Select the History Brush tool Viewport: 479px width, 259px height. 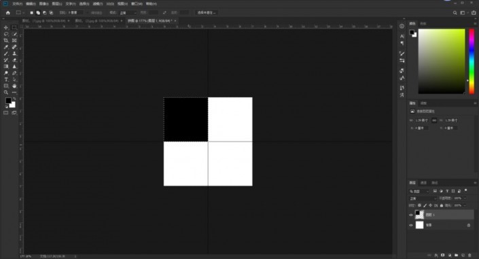point(6,60)
